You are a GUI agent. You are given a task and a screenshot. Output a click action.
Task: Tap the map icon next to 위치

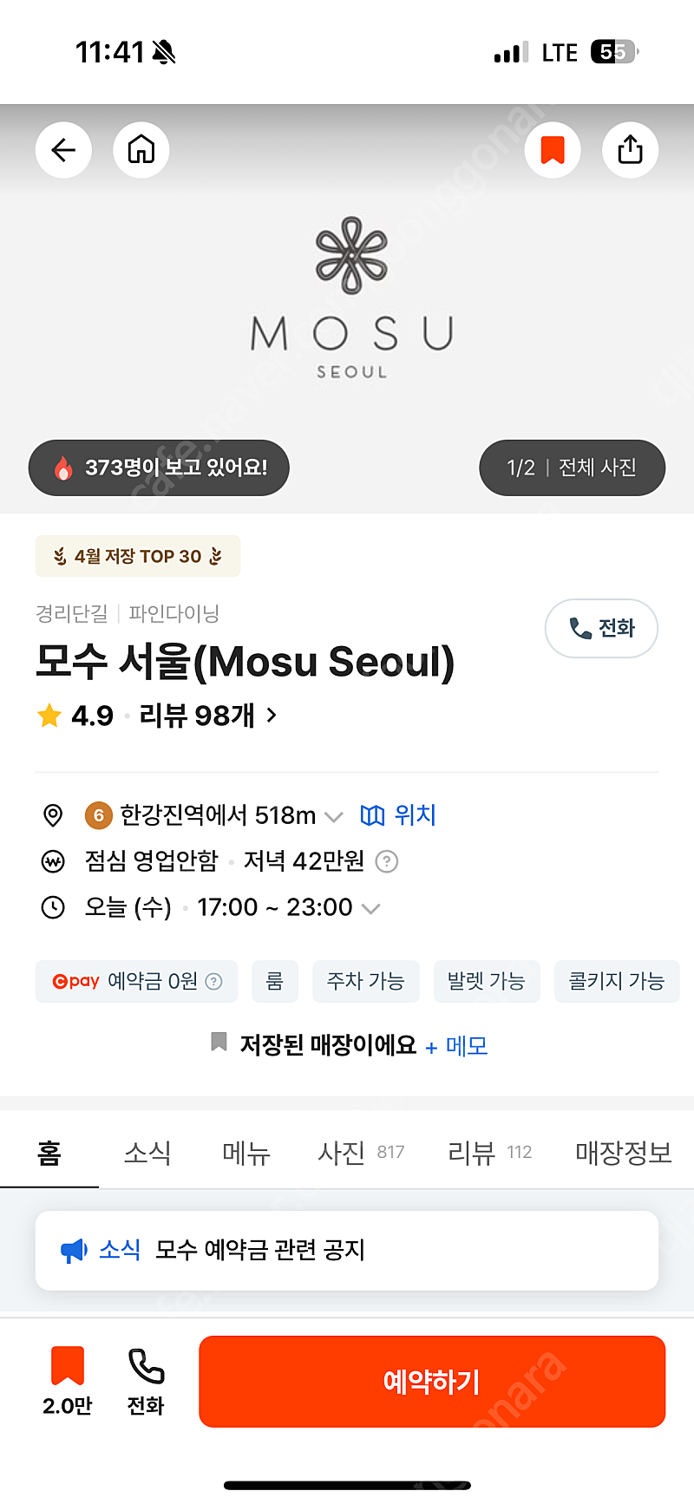(372, 815)
